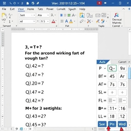This screenshot has width=131, height=131.
Task: Click the eraser tool icon
Action: 82,21
